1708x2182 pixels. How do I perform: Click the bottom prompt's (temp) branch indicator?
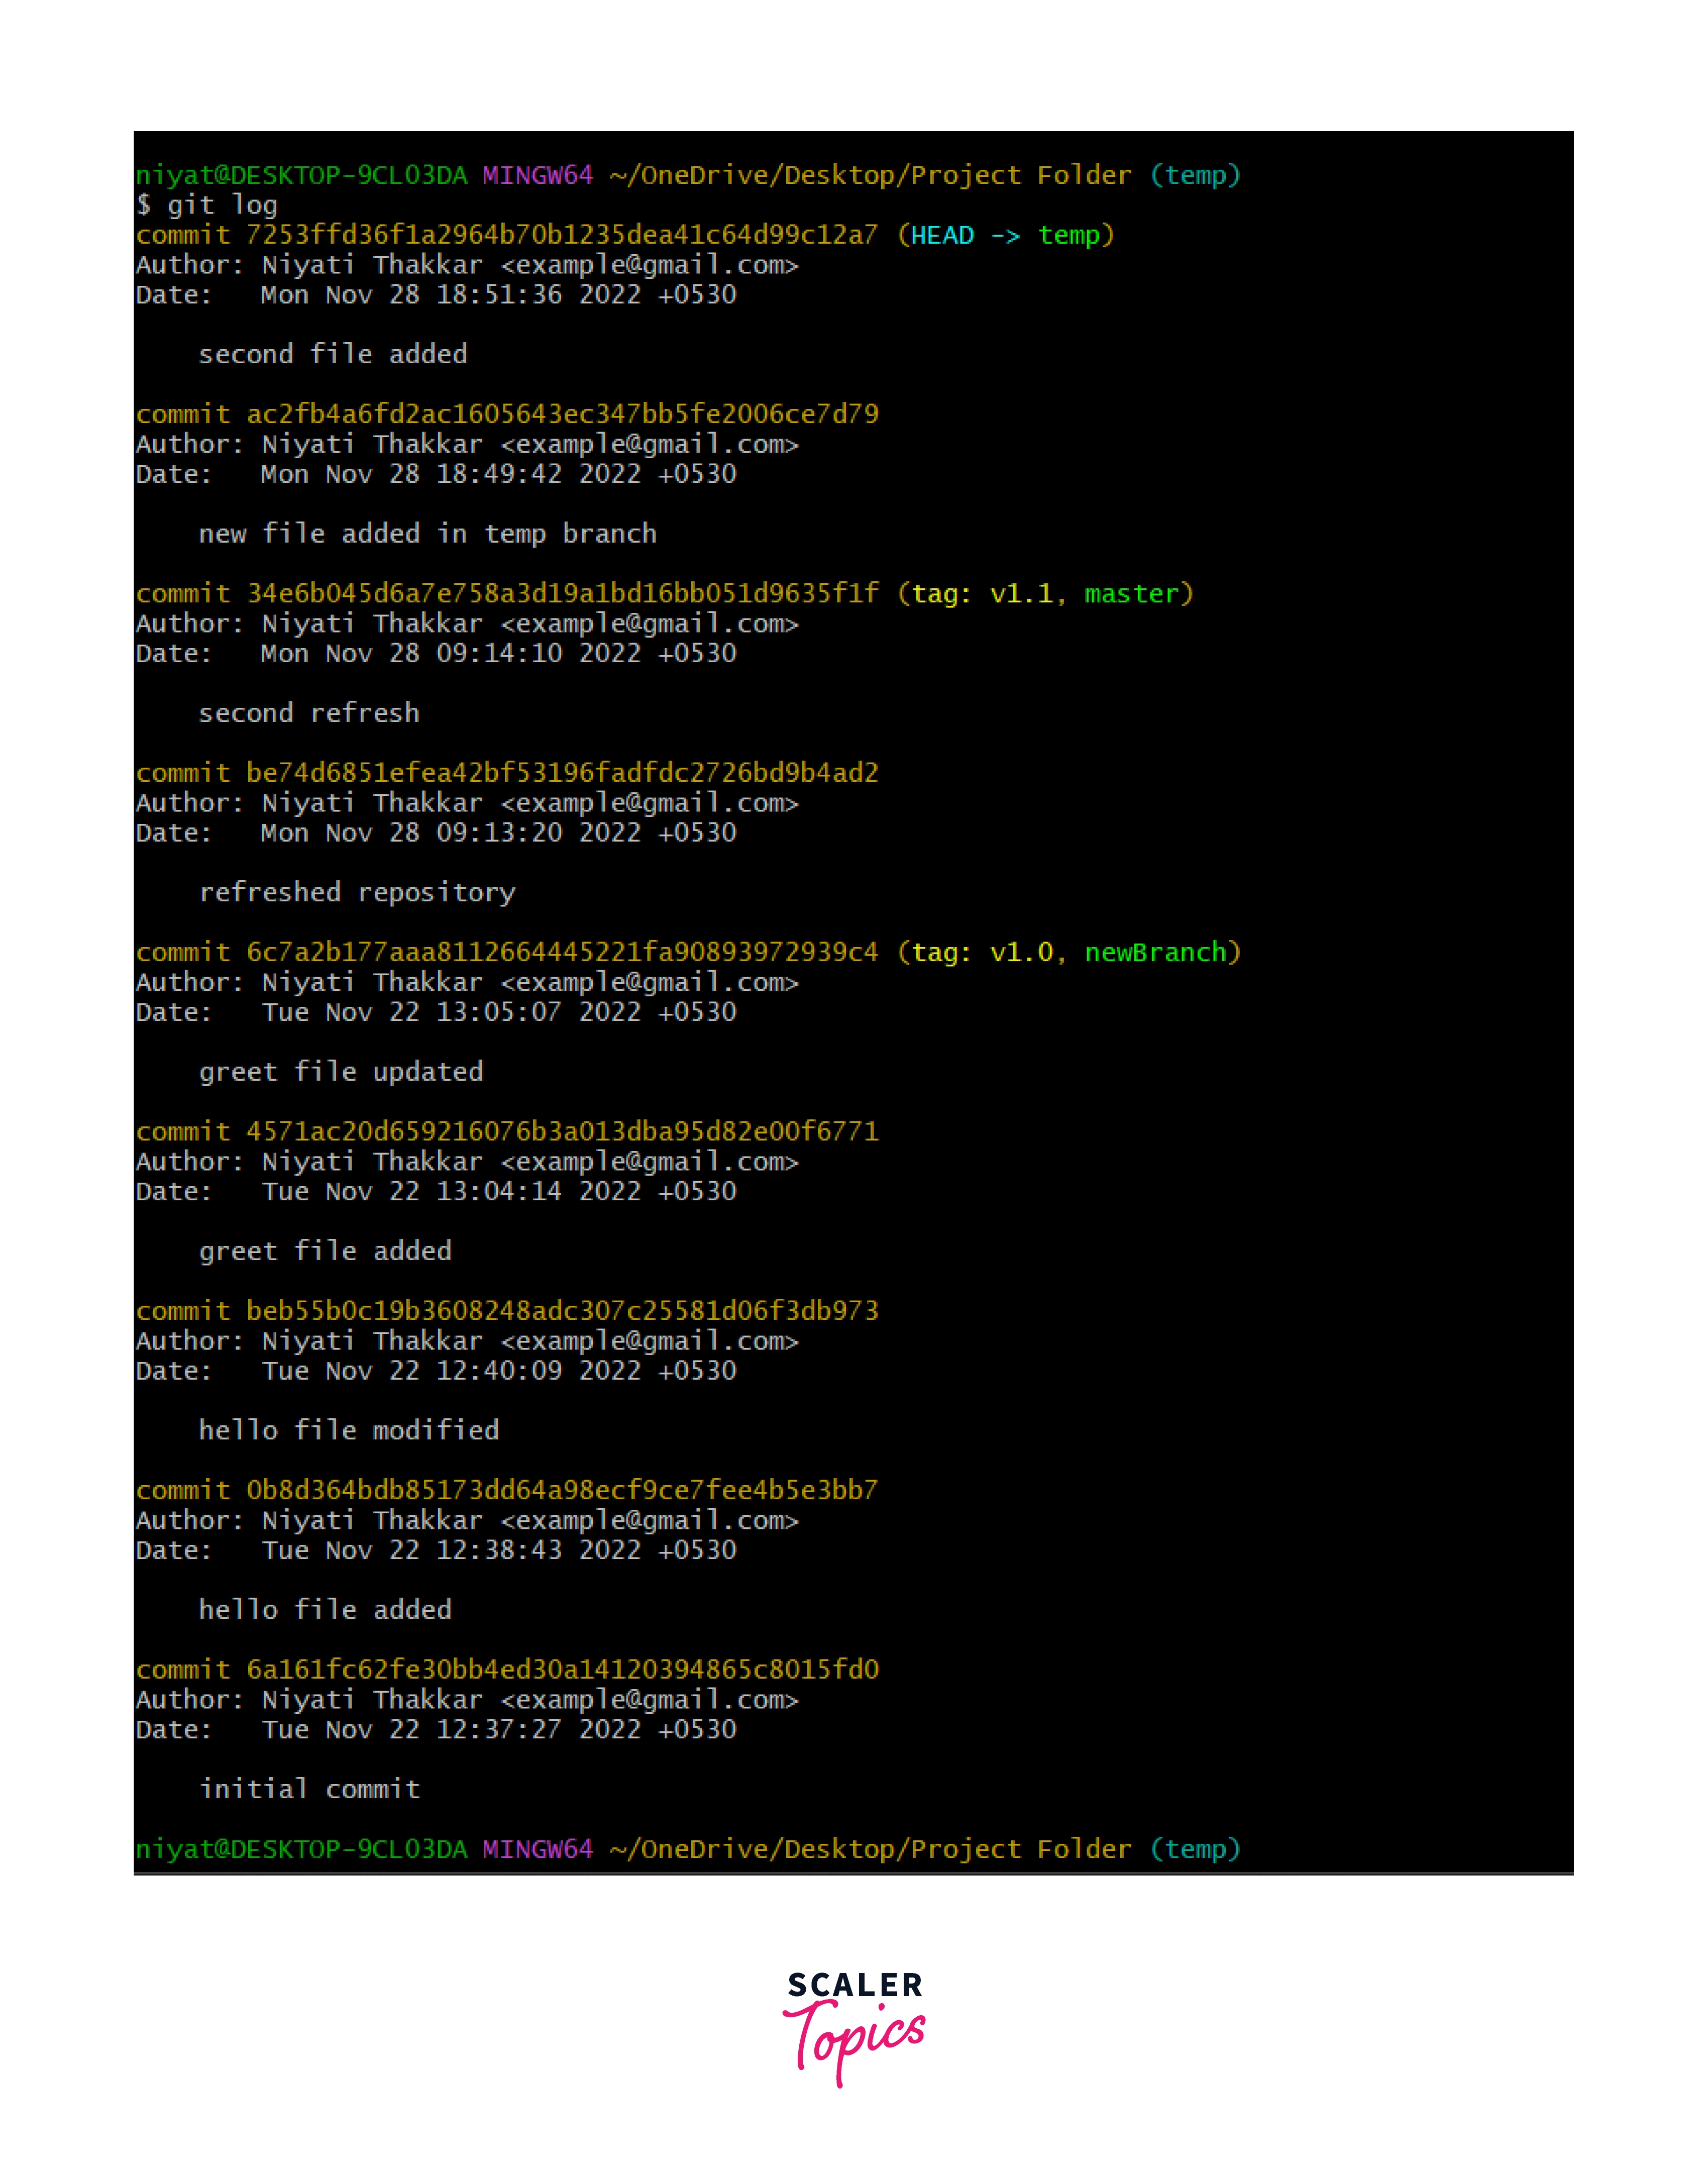pyautogui.click(x=1195, y=1849)
